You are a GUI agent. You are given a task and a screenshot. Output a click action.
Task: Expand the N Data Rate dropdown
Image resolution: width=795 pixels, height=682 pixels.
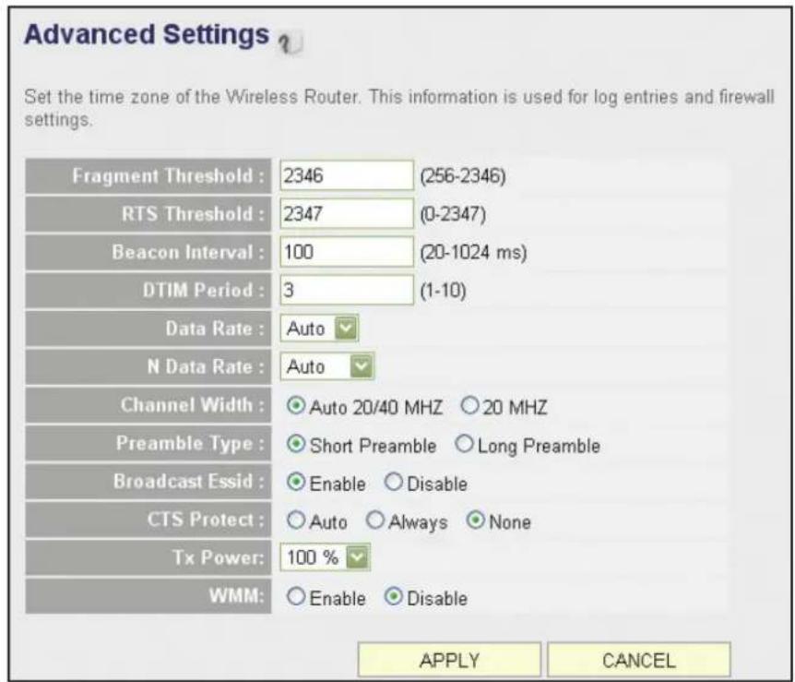pyautogui.click(x=327, y=366)
